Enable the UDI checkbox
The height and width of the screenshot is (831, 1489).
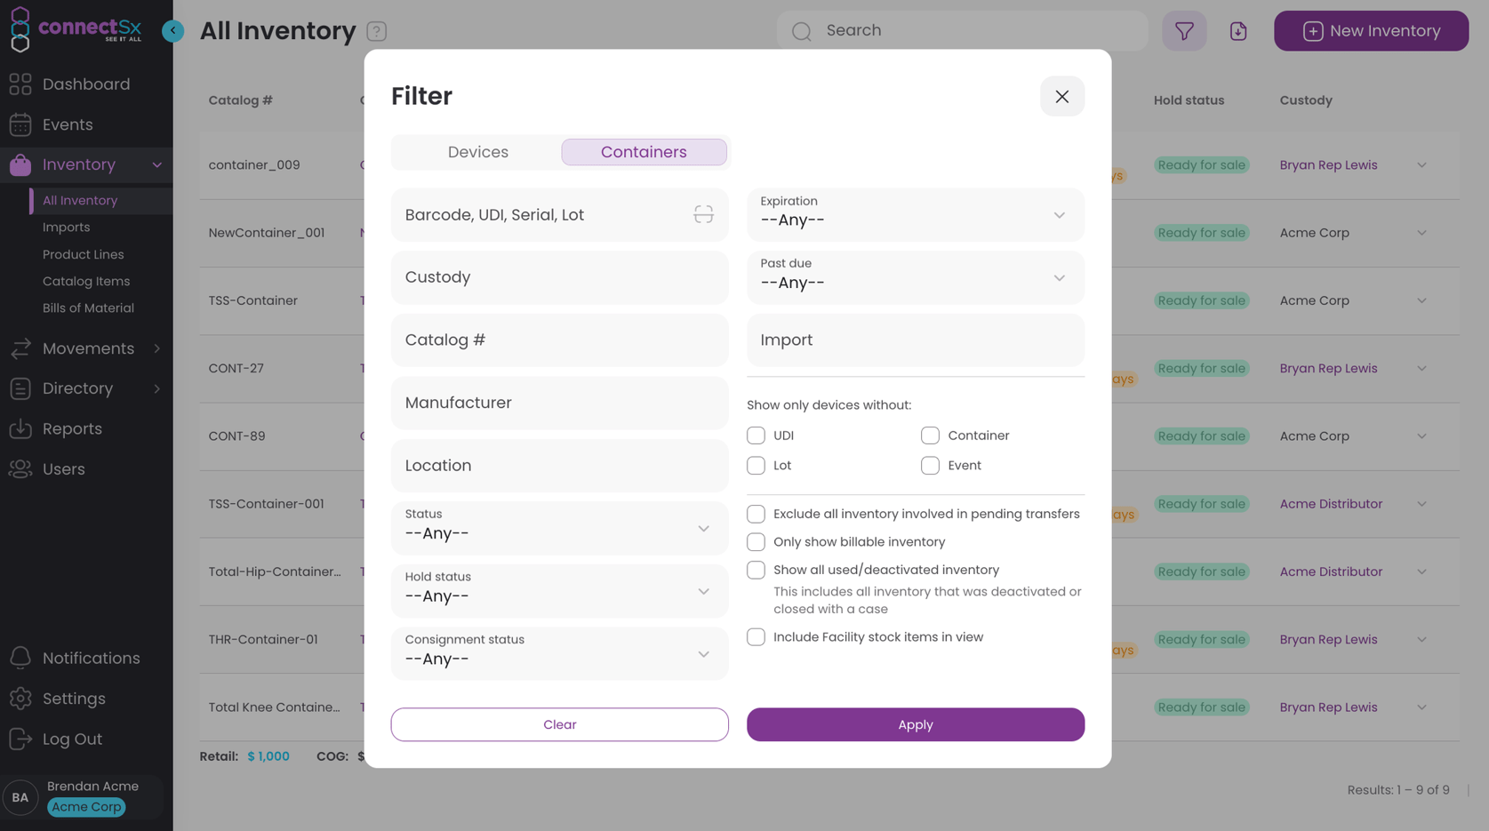tap(757, 435)
